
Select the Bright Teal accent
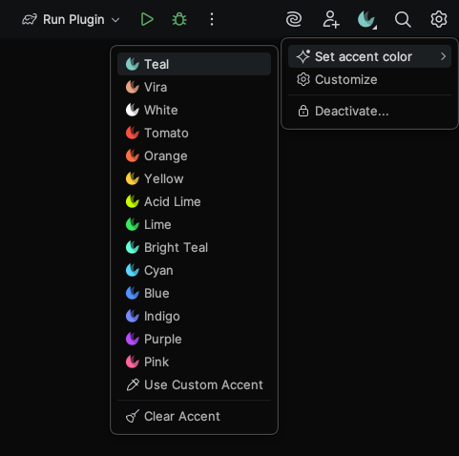coord(194,247)
